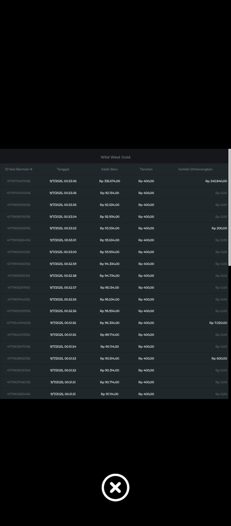231x526 pixels.
Task: Click the Rp 600,00 win entry
Action: 219,359
